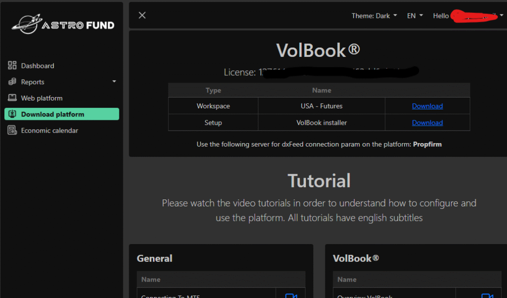Click the Economic calendar icon
507x298 pixels.
point(12,131)
